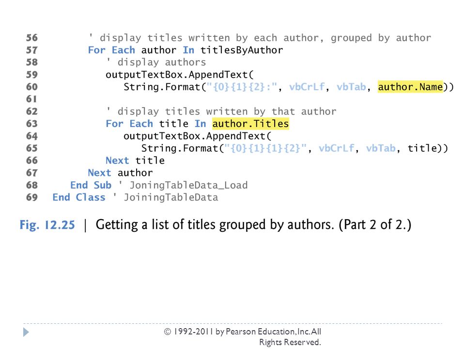Click line number 56
465x349 pixels.
coord(32,38)
